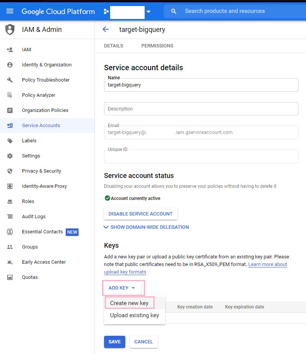Go back with the left arrow
Viewport: 306px width, 354px height.
(x=106, y=29)
